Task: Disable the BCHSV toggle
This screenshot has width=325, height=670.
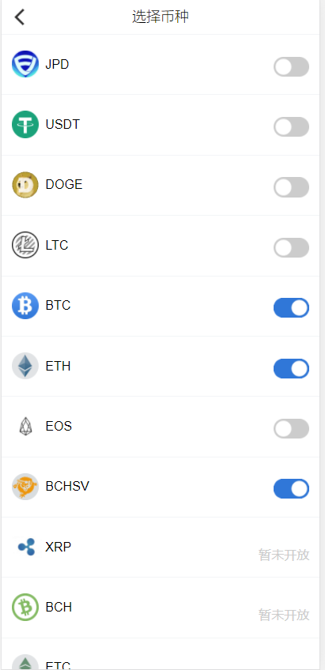Action: coord(291,489)
